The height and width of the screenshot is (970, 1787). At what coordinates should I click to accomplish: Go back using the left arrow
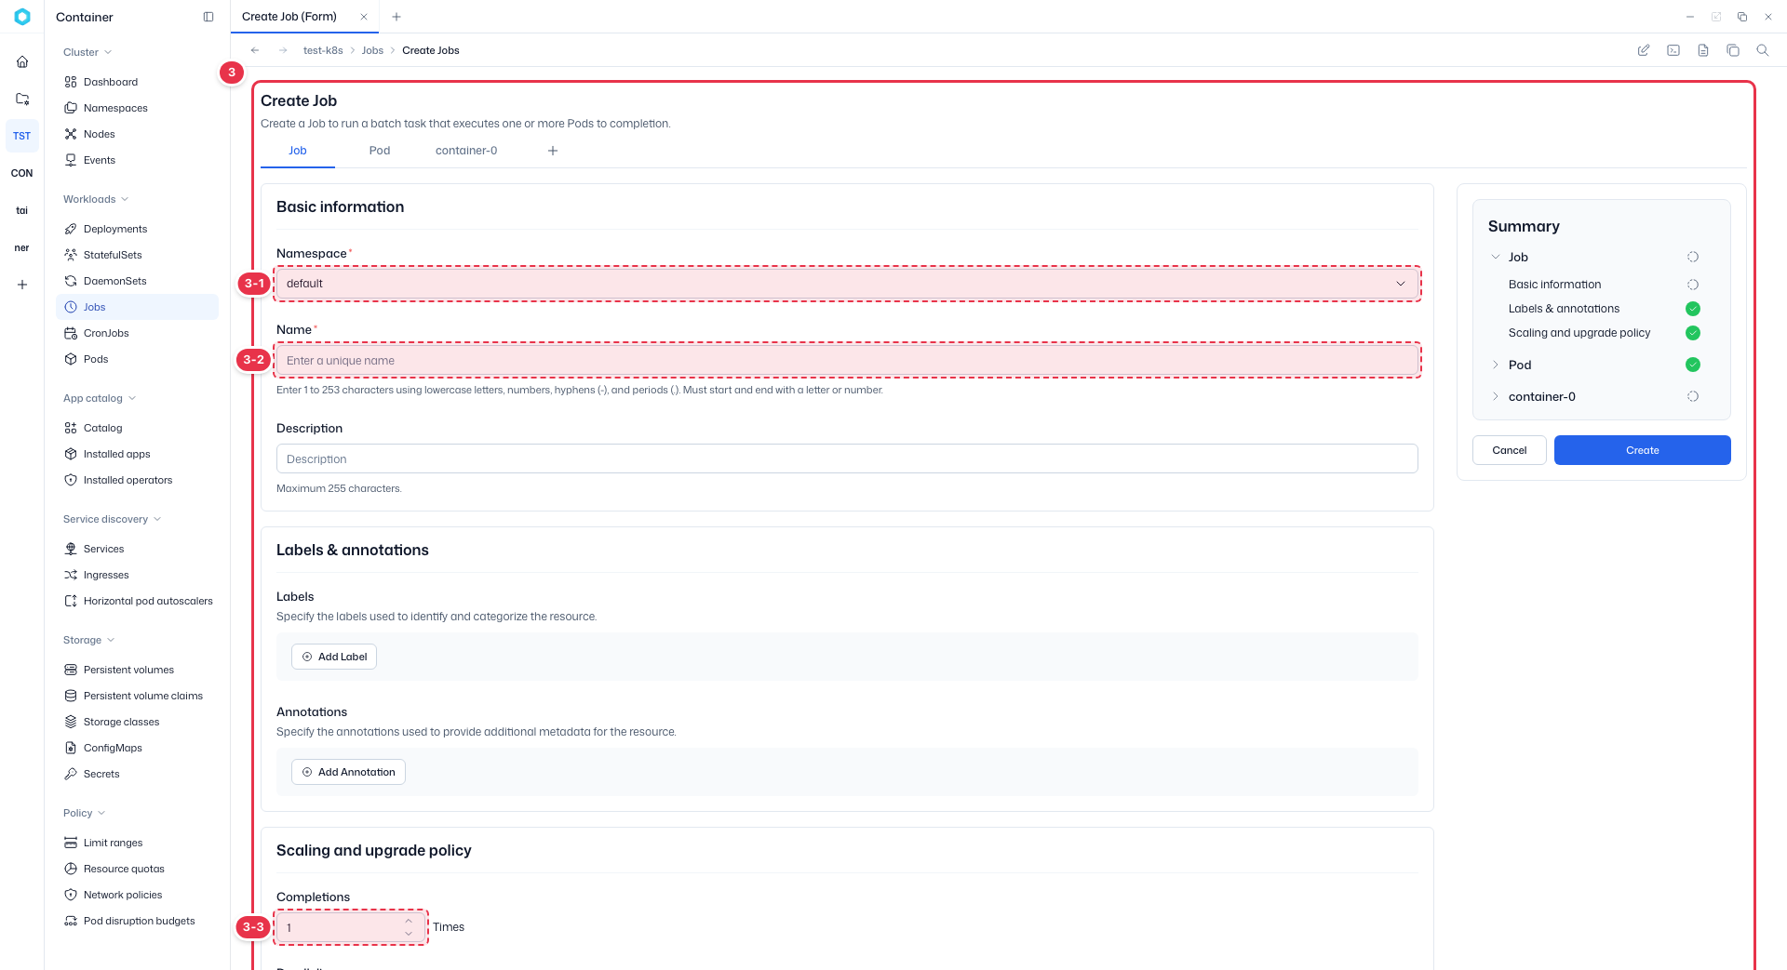coord(255,50)
